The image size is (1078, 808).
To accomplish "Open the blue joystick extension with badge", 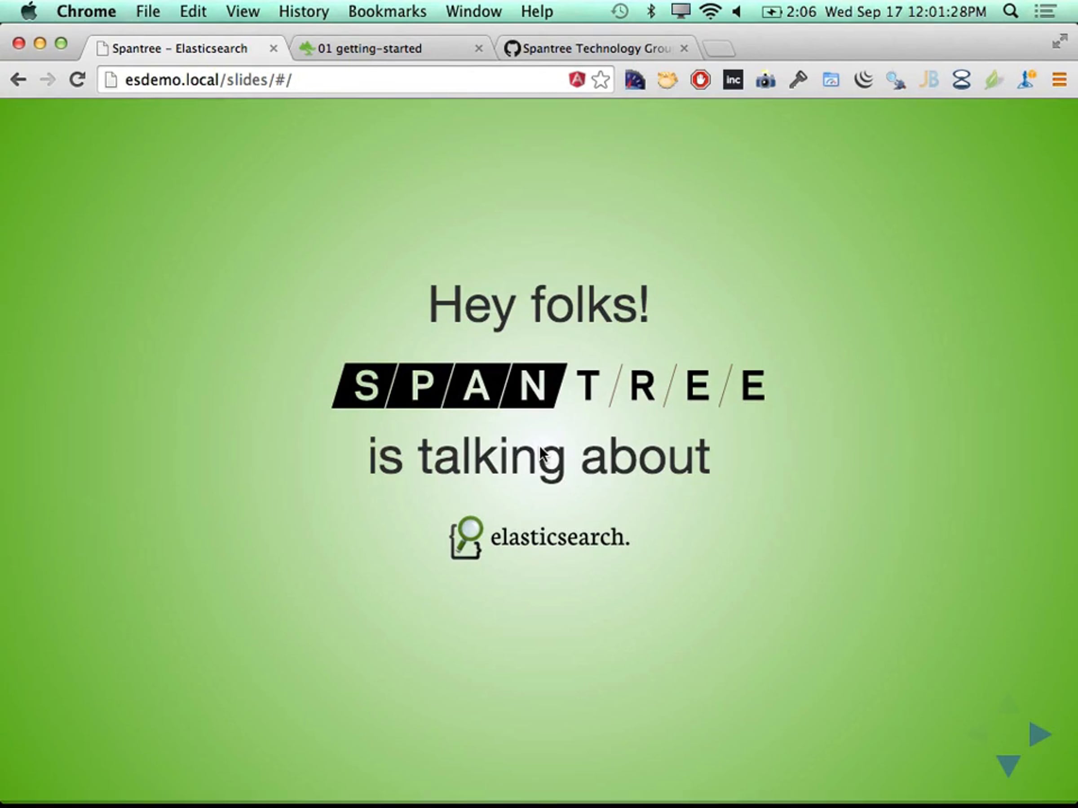I will [1026, 80].
